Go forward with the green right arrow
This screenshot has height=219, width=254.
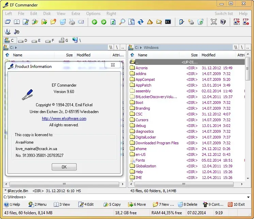tap(104, 22)
